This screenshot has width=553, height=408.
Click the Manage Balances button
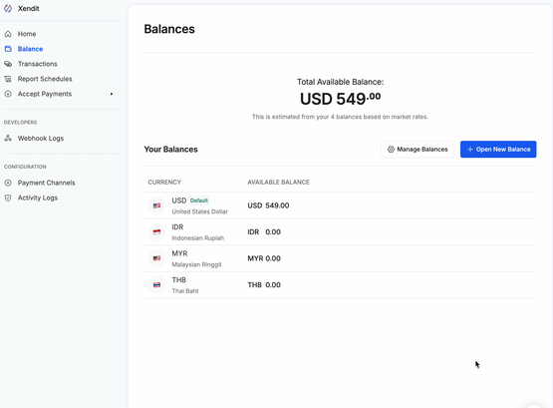[417, 150]
